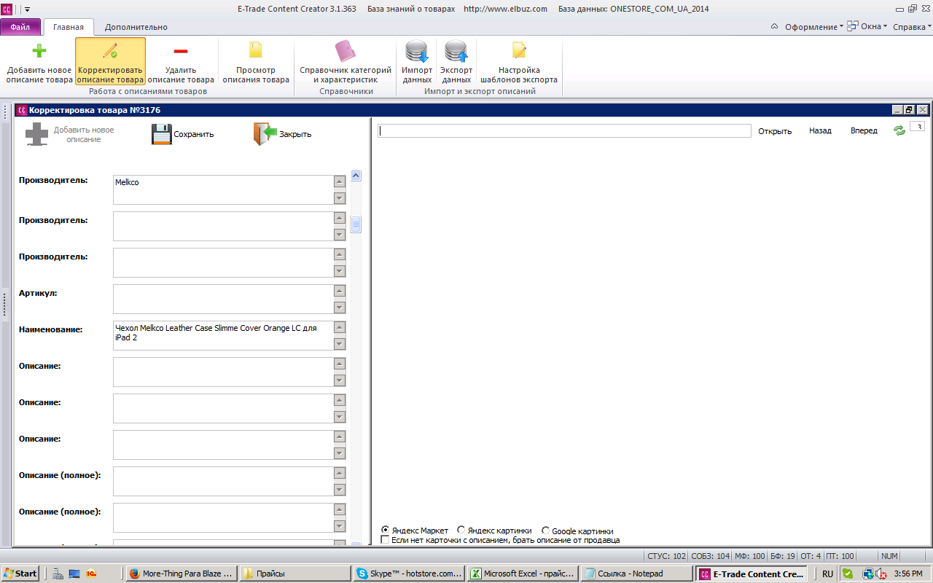The height and width of the screenshot is (583, 933).
Task: Click the green shield tray icon
Action: 847,574
